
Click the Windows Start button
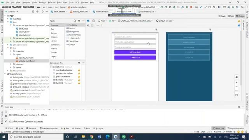[4, 136]
